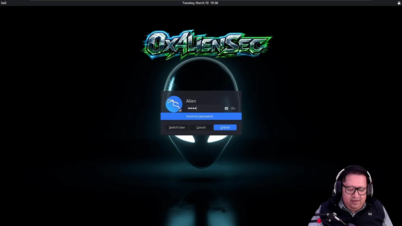Focus the password input field
402x226 pixels.
(x=204, y=108)
